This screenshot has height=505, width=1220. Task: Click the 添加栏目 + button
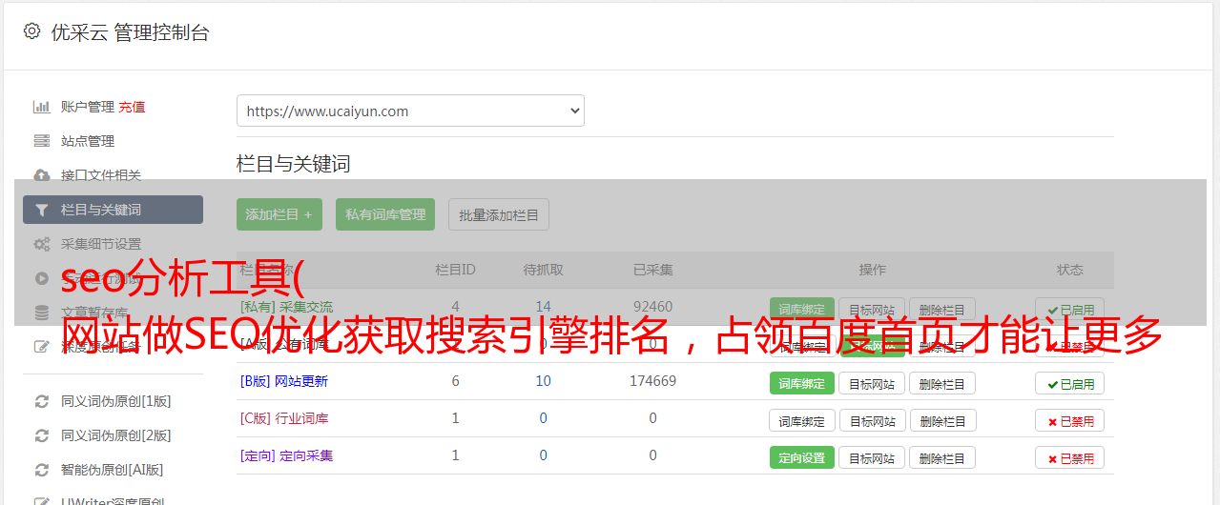(279, 214)
